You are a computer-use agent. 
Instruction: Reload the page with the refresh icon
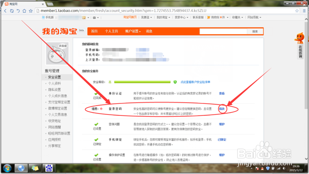(x=12, y=11)
